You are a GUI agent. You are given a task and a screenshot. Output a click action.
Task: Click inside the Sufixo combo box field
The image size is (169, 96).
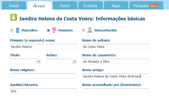pyautogui.click(x=59, y=61)
